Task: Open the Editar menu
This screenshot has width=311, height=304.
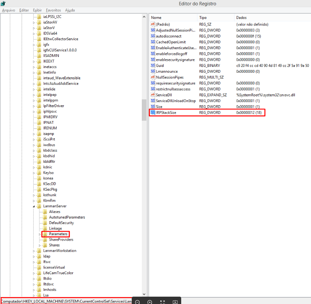Action: pyautogui.click(x=24, y=10)
